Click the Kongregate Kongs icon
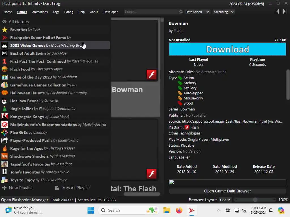This screenshot has height=217, width=290. pos(5,117)
